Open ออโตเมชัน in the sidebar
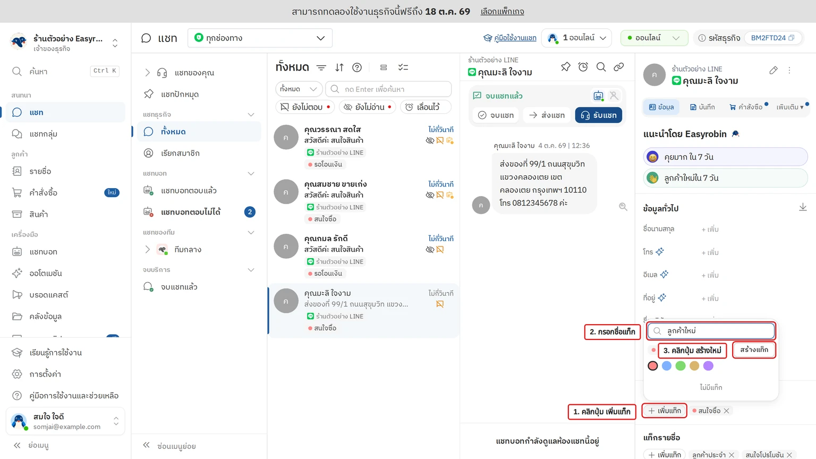 [65, 273]
